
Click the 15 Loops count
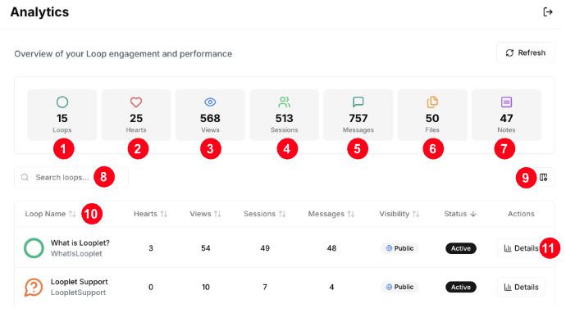coord(62,118)
